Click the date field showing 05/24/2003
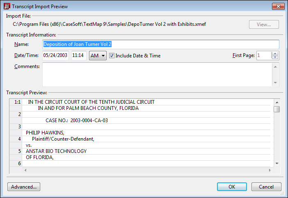This screenshot has height=198, width=288. (x=55, y=55)
